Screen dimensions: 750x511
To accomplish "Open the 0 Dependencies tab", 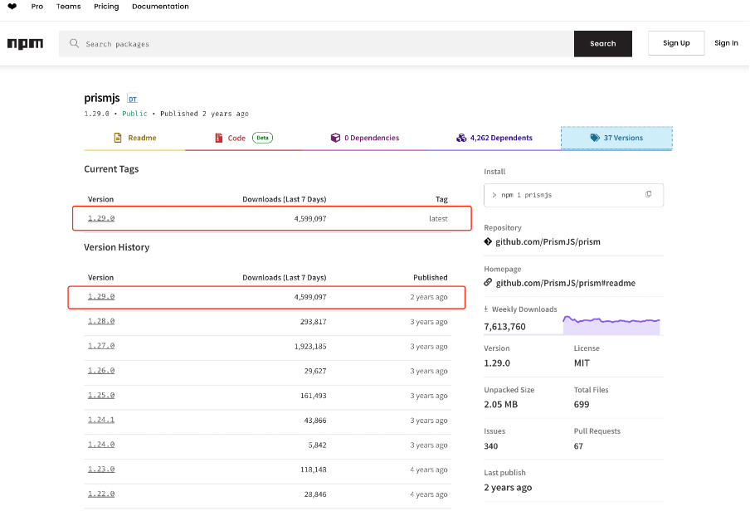I will click(x=365, y=138).
